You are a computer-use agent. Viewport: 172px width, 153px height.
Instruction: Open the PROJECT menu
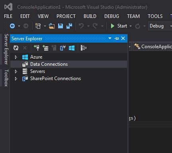pyautogui.click(x=66, y=16)
